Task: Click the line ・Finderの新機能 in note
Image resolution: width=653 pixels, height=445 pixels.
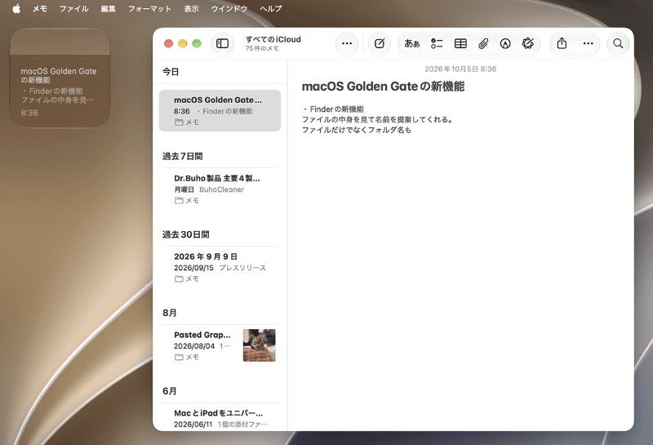Action: point(333,109)
